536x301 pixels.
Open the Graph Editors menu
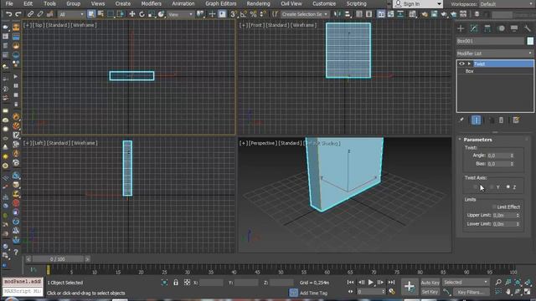[221, 3]
